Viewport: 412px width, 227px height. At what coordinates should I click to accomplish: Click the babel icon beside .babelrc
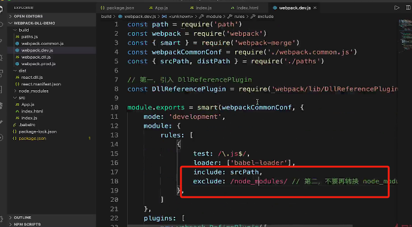click(14, 125)
